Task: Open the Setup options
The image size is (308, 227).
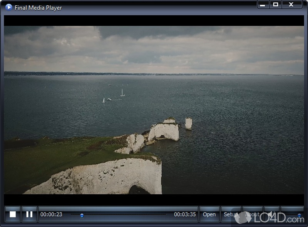Action: click(x=231, y=214)
